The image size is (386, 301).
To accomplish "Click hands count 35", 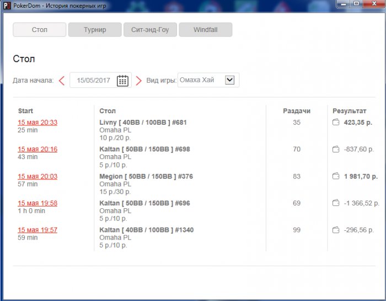I will [297, 122].
